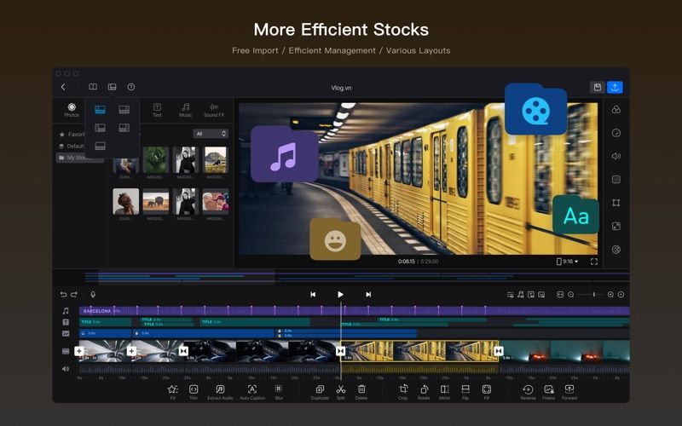Image resolution: width=682 pixels, height=426 pixels.
Task: Click Extract Audio in the bottom toolbar
Action: coord(220,392)
